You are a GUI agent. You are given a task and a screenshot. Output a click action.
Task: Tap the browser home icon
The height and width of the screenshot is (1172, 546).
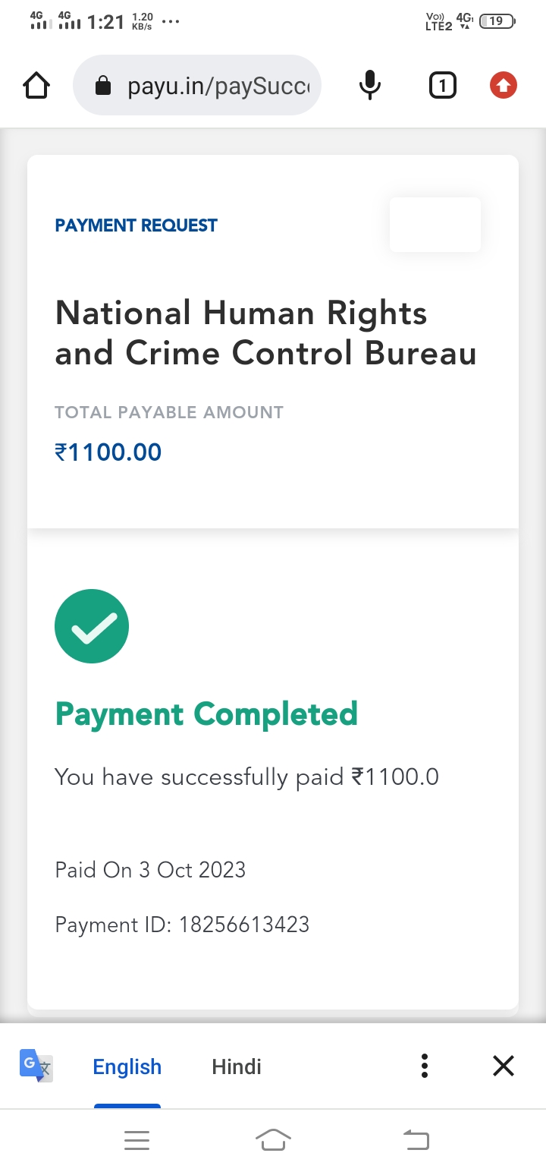[x=37, y=86]
